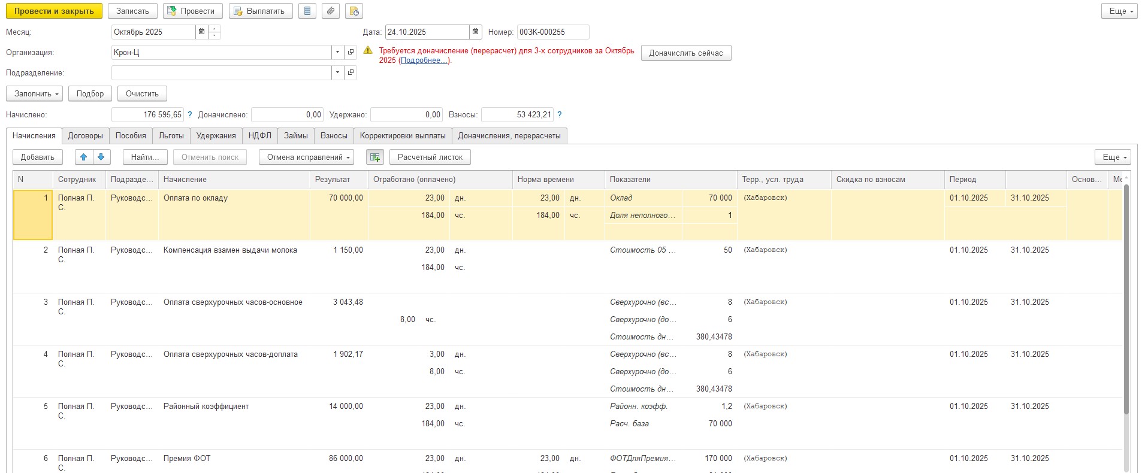Click help question mark next to Начислено

point(190,115)
